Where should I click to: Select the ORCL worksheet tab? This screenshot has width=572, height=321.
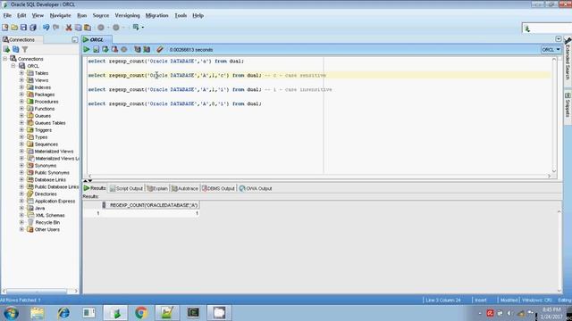(x=97, y=39)
